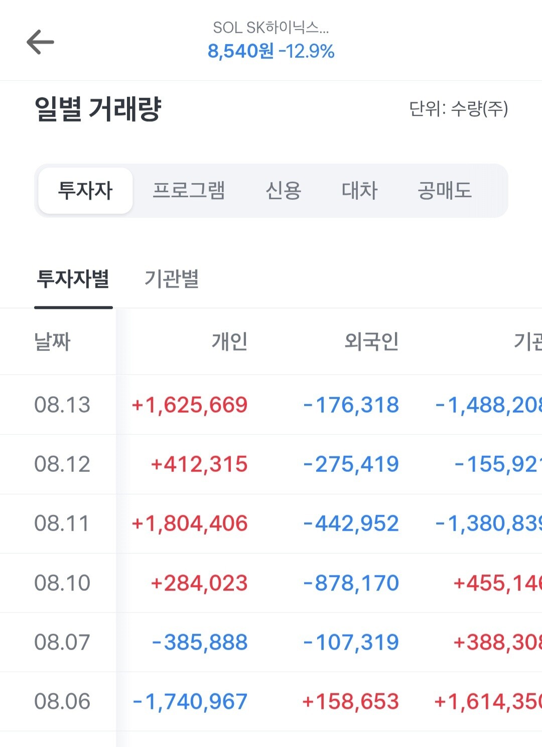
Task: Click the 날짜 column header
Action: (x=52, y=342)
